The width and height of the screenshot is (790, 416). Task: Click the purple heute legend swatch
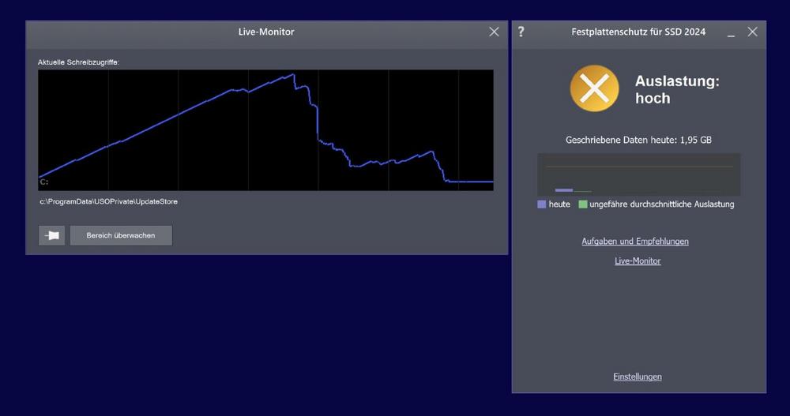[542, 204]
